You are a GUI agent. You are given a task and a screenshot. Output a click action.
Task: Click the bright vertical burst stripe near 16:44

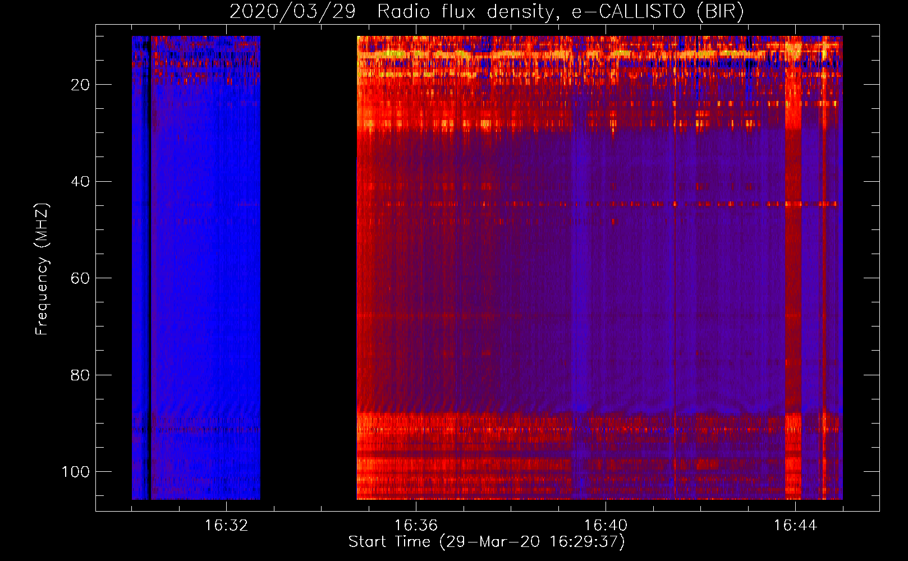(793, 268)
